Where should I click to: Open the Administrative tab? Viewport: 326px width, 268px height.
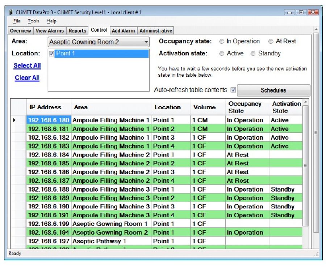pos(156,31)
